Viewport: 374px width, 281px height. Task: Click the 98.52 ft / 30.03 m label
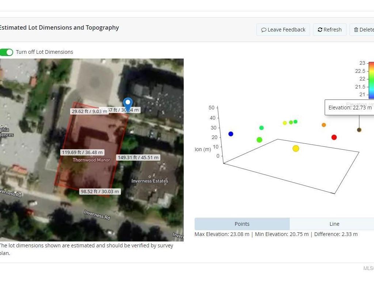[100, 191]
